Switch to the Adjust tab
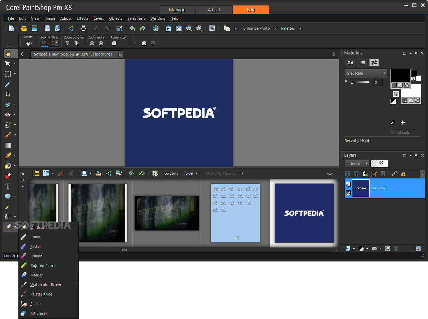 [214, 10]
